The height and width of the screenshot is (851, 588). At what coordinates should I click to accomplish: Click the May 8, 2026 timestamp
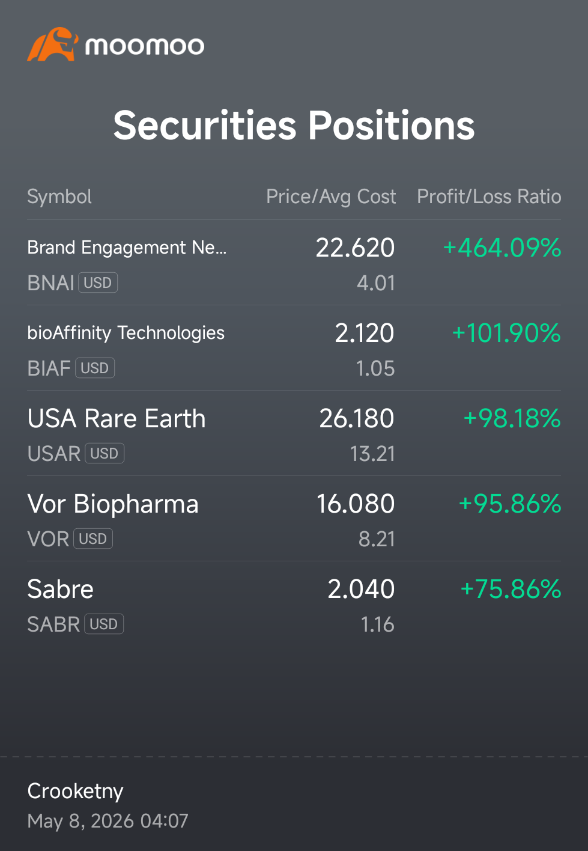click(108, 821)
